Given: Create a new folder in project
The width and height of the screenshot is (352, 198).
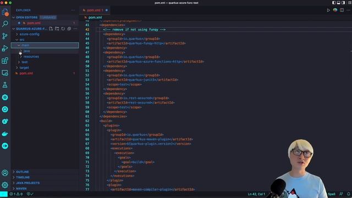Looking at the screenshot, I should point(57,29).
